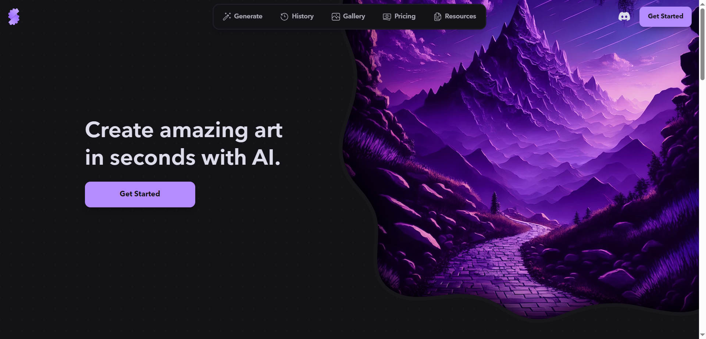Open the Discord icon link
Viewport: 706px width, 339px height.
coord(624,17)
